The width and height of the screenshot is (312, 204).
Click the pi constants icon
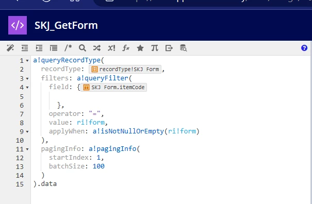click(x=155, y=48)
